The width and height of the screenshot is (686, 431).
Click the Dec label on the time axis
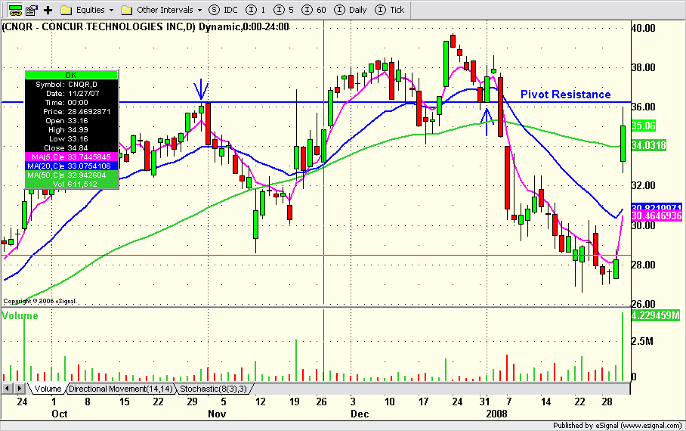coord(360,414)
